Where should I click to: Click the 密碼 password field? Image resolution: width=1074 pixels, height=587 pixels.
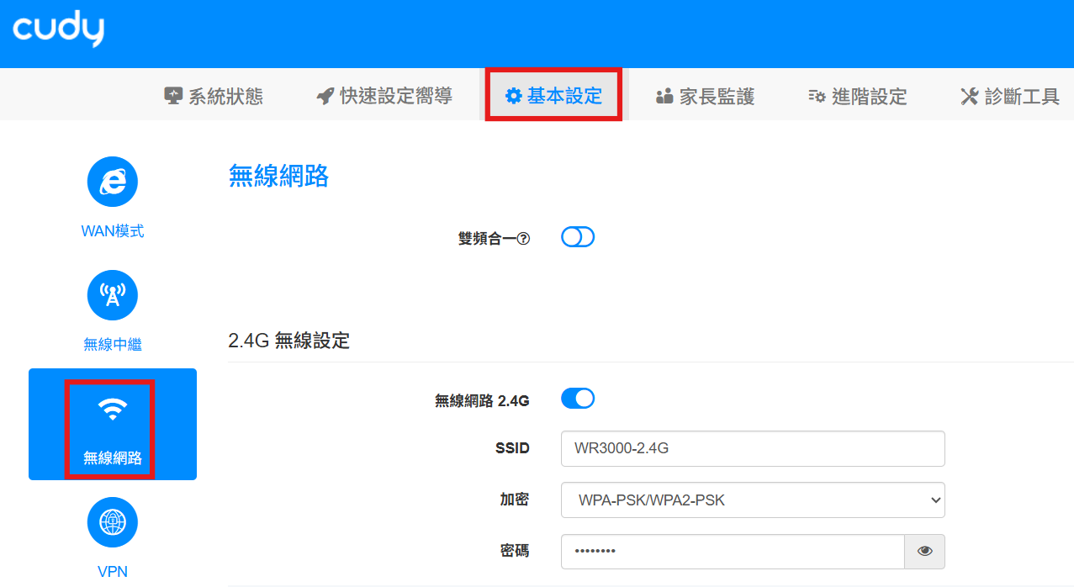click(733, 551)
